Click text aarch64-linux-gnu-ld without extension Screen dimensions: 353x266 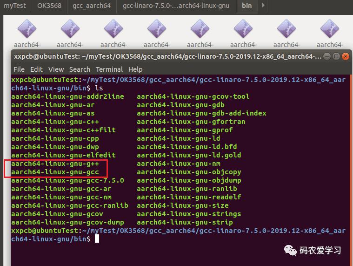tap(179, 138)
